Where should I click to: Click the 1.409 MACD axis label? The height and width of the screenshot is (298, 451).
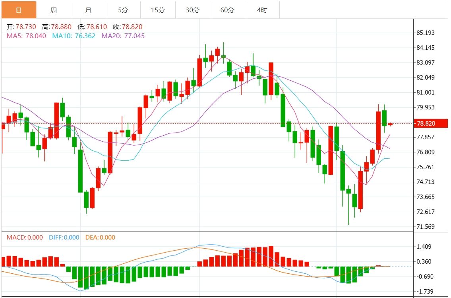pos(424,247)
